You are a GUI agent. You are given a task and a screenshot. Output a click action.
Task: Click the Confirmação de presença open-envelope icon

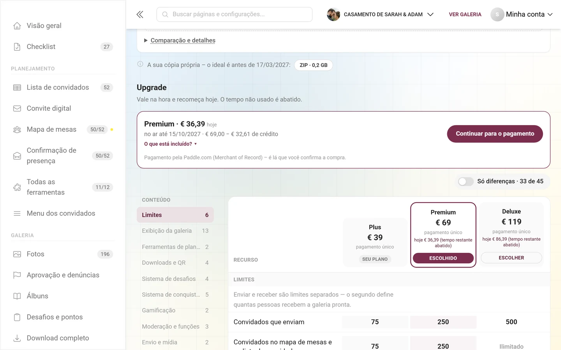(x=17, y=156)
